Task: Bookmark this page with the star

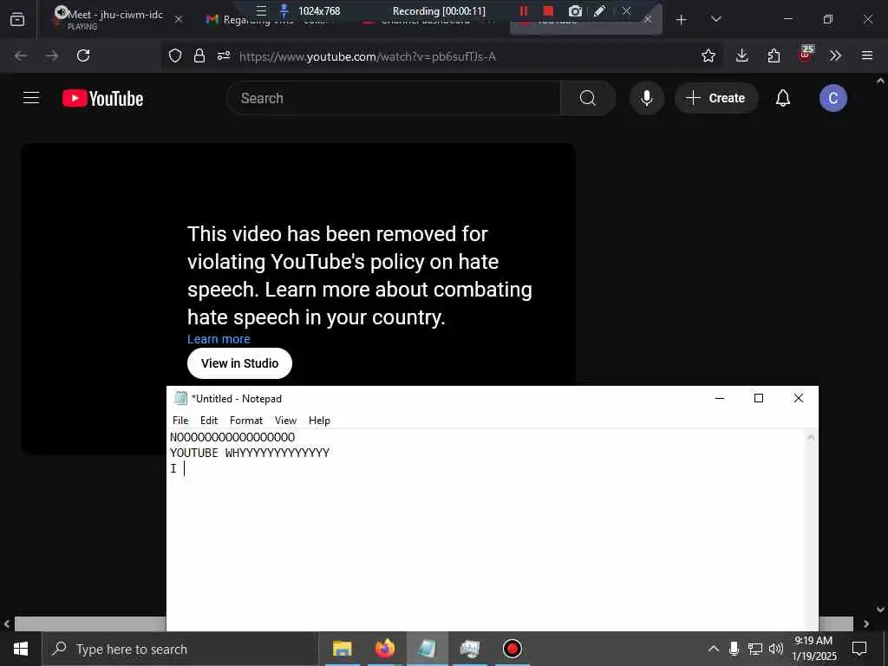Action: [708, 55]
